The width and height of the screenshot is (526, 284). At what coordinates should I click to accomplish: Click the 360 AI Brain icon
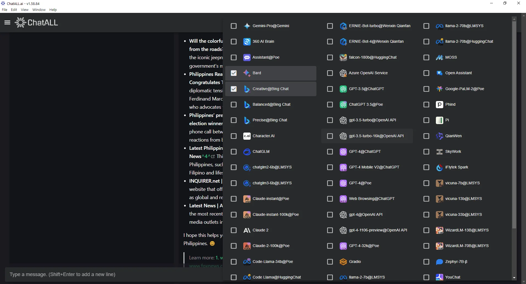pos(247,42)
